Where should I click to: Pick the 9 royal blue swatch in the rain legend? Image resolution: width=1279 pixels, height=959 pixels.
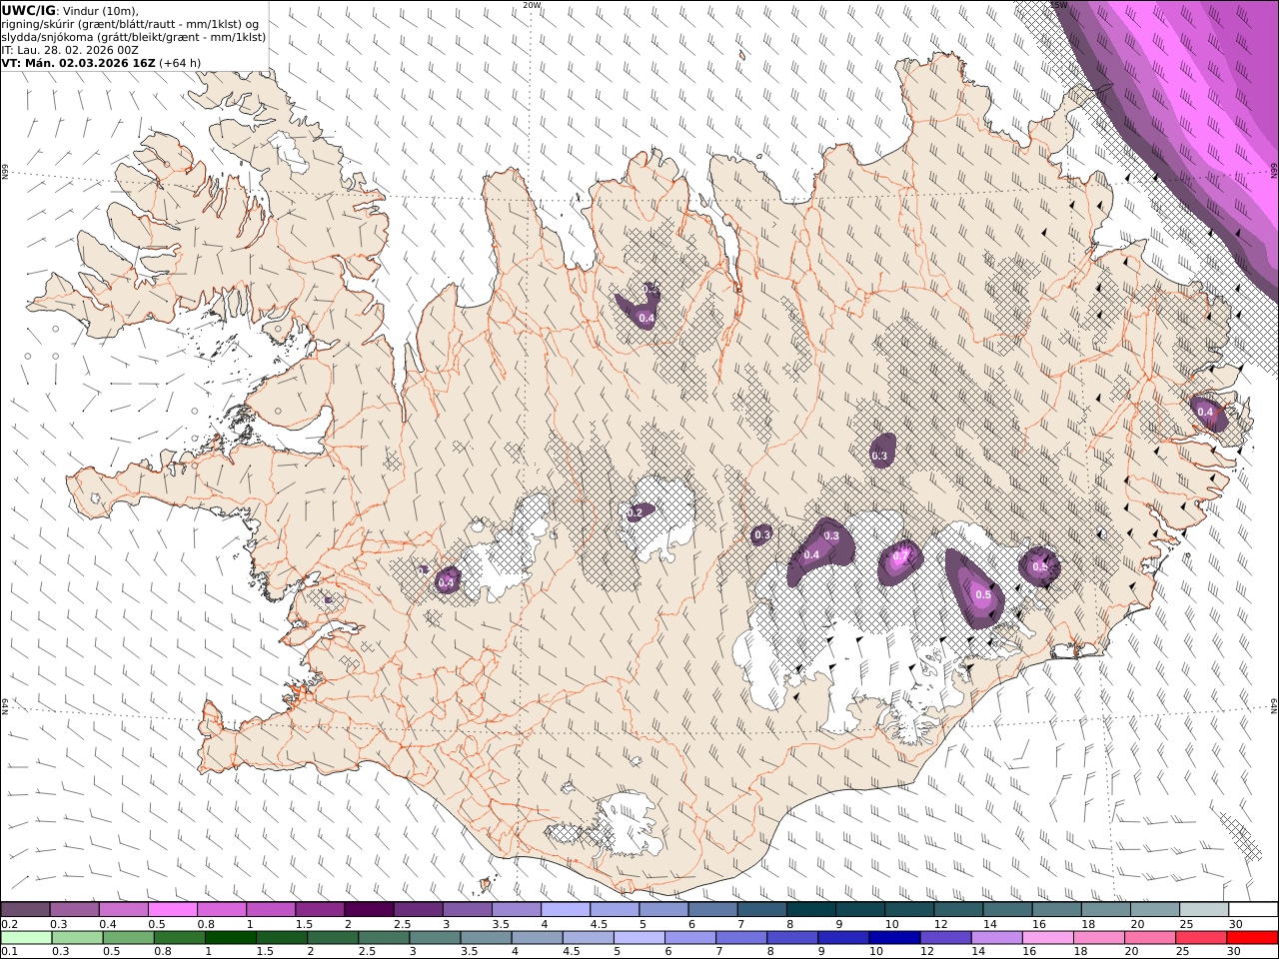(x=843, y=938)
